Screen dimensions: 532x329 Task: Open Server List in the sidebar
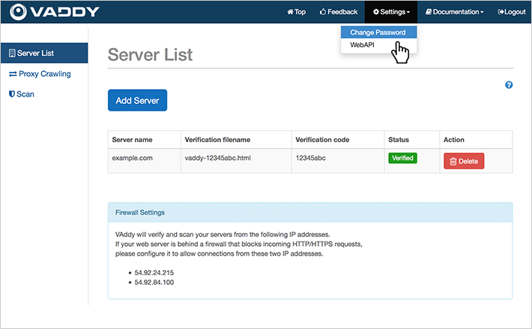click(44, 53)
